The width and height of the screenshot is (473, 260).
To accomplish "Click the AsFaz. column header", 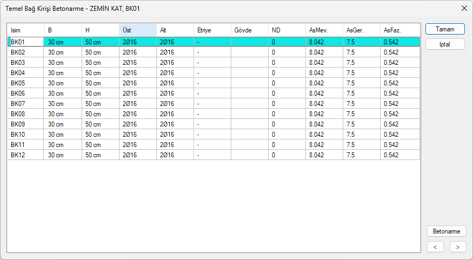I will click(400, 30).
